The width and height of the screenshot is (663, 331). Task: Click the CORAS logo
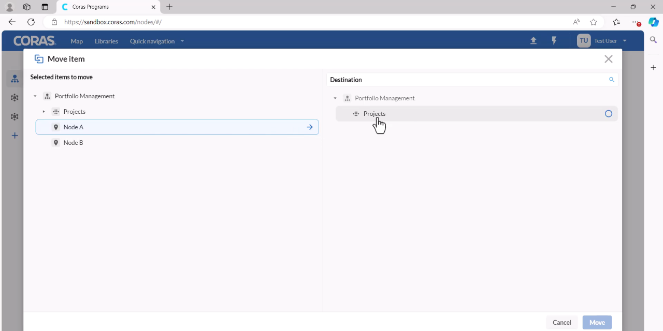pyautogui.click(x=34, y=41)
